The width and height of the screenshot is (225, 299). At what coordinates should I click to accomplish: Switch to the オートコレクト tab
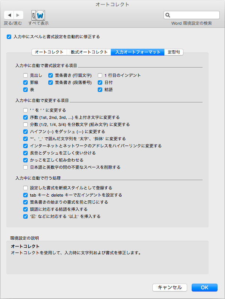[x=49, y=52]
